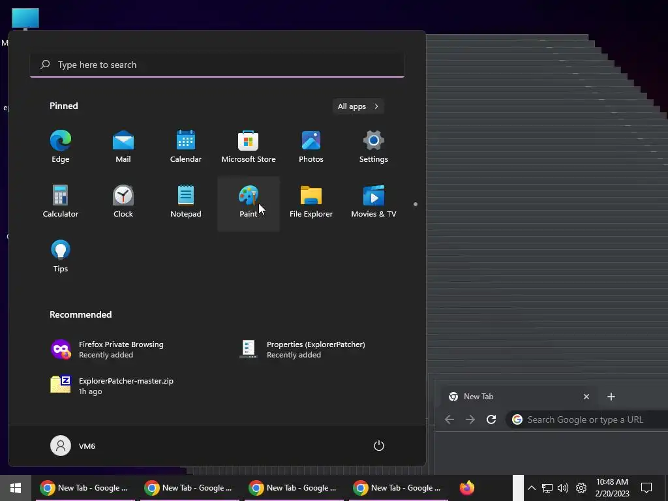Close the New Tab in Chrome window
Screen dimensions: 668x501
coord(586,397)
